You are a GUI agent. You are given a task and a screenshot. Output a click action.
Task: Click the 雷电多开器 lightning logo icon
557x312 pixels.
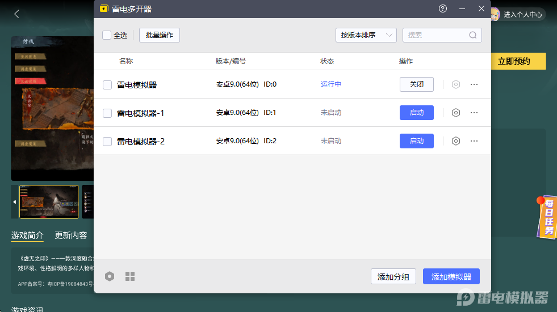coord(104,8)
